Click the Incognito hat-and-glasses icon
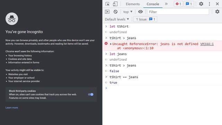 12,19
